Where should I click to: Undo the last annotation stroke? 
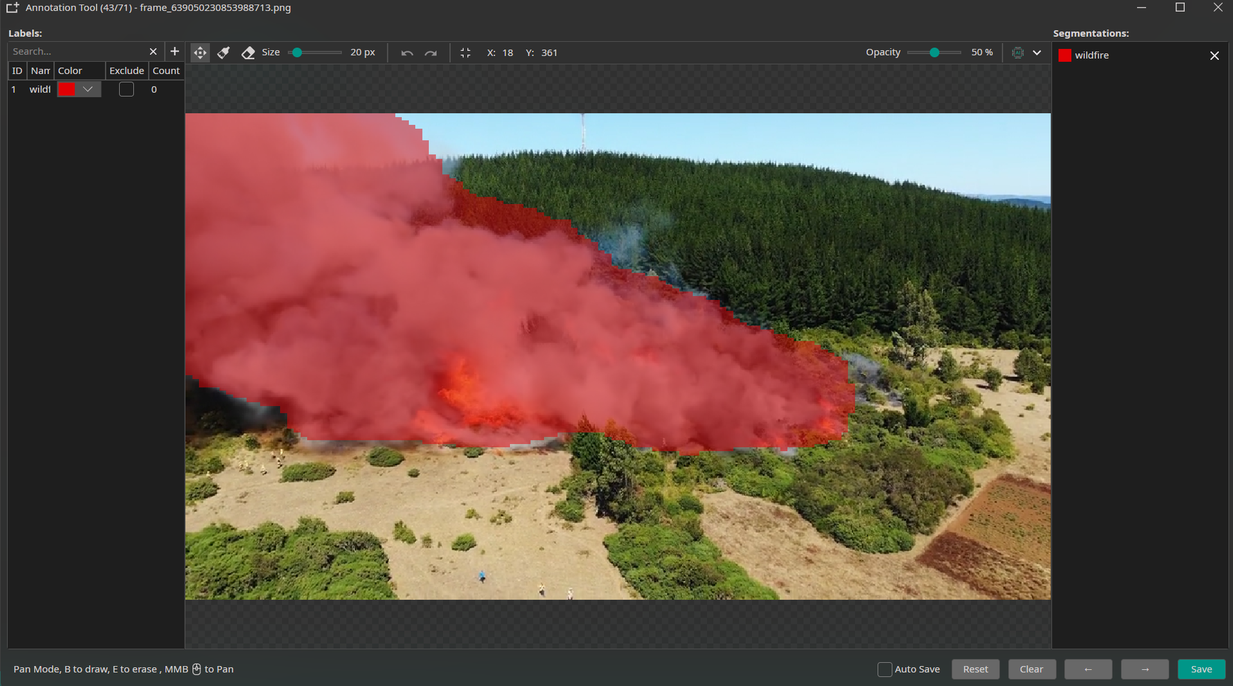tap(407, 53)
